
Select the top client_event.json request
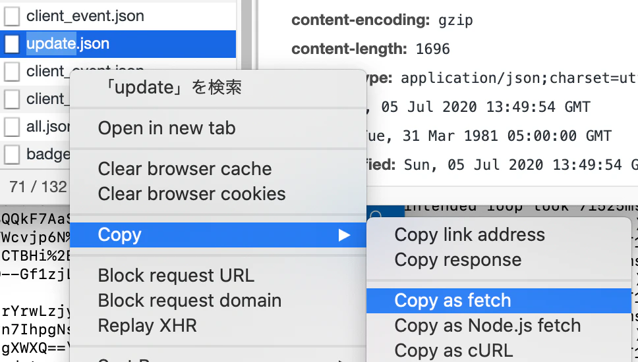(118, 16)
